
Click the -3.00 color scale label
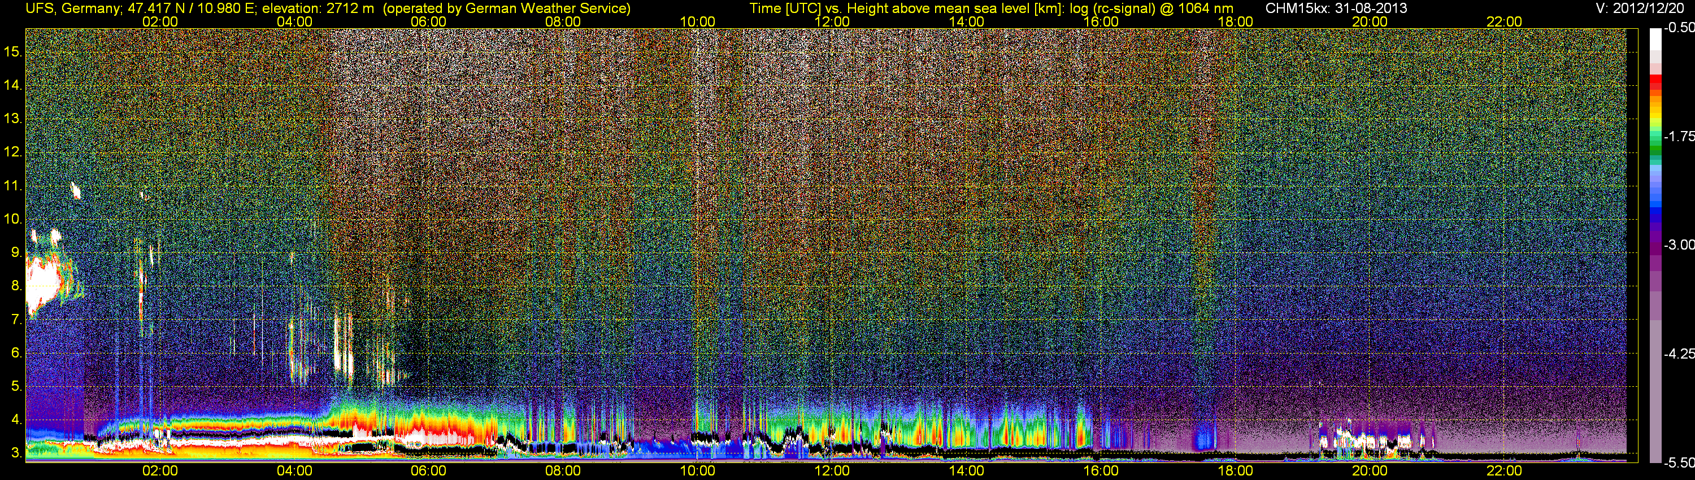[x=1679, y=245]
